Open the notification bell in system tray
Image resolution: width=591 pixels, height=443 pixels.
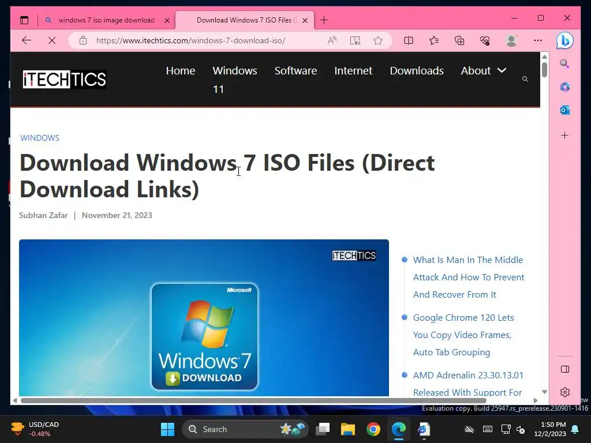[575, 429]
